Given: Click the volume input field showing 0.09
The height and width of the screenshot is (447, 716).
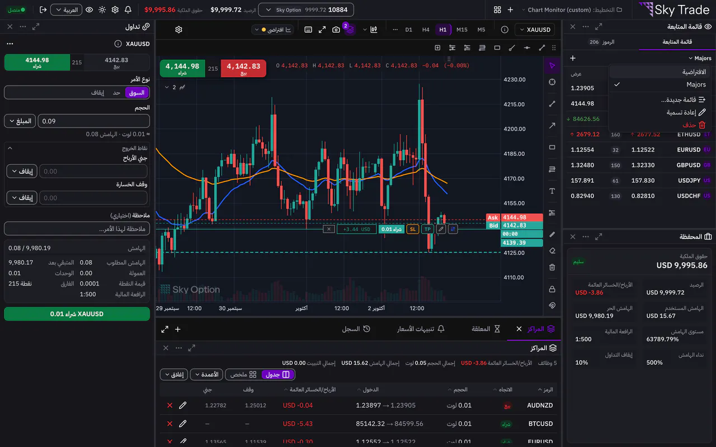Looking at the screenshot, I should click(x=94, y=121).
